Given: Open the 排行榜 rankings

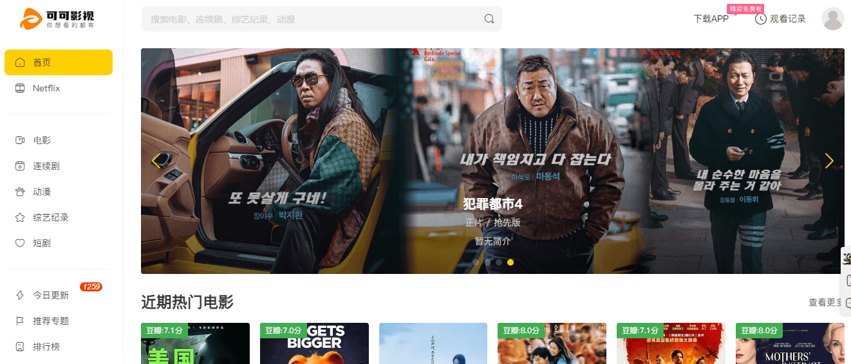Looking at the screenshot, I should [46, 347].
